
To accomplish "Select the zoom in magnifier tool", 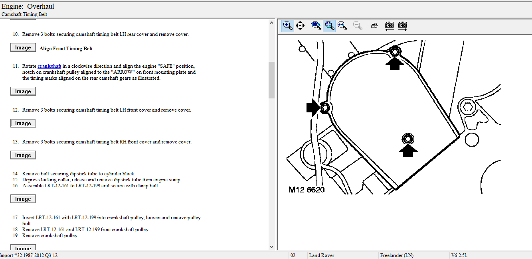I will 288,26.
